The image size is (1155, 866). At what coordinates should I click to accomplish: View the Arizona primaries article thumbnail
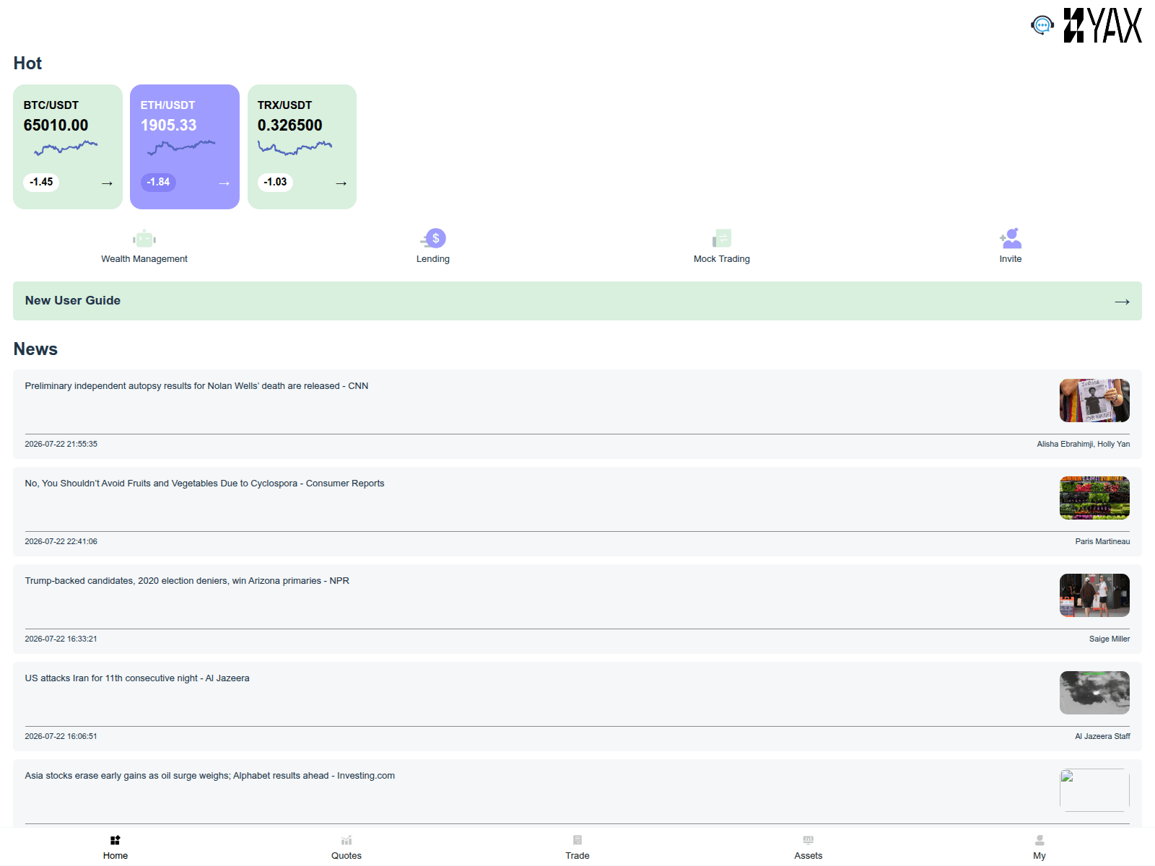(x=1094, y=595)
